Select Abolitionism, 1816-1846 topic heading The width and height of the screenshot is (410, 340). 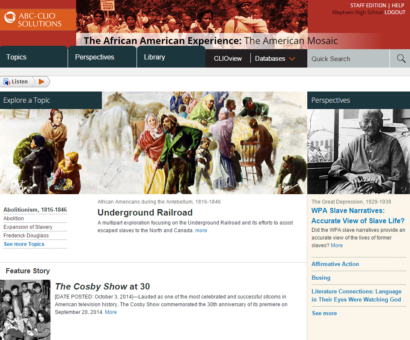(x=35, y=210)
